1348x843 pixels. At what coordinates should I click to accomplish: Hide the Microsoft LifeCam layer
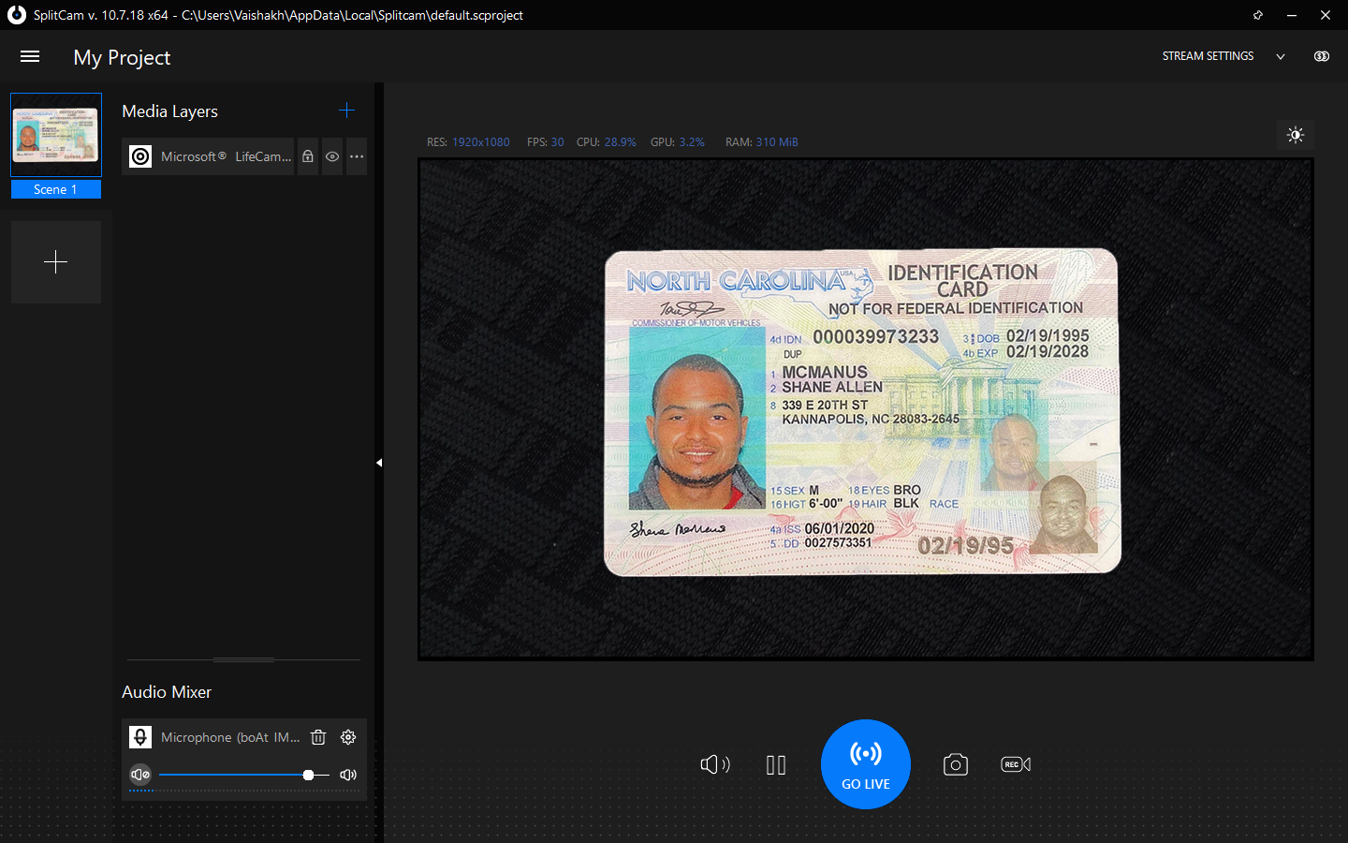332,156
